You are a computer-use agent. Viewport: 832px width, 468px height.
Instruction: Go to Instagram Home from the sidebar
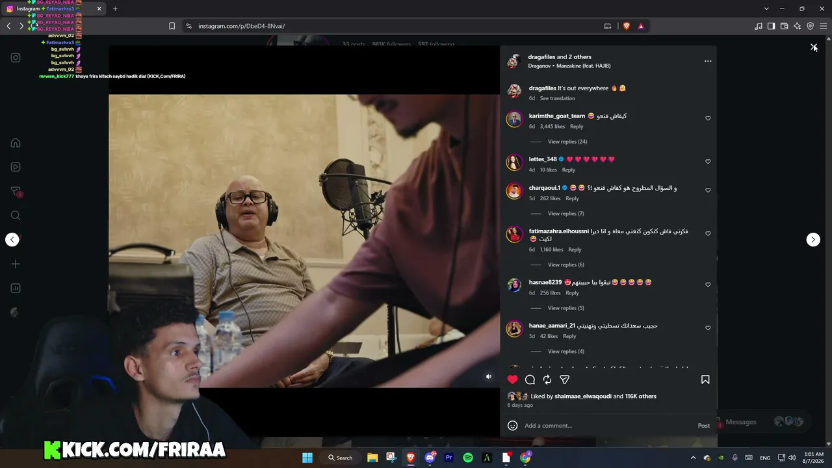(x=16, y=143)
